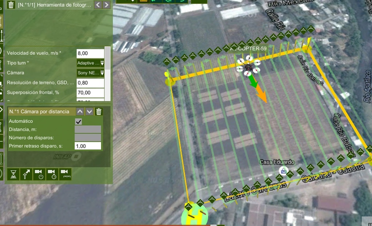The width and height of the screenshot is (372, 226).
Task: Delete Cámara por distancia action
Action: [99, 112]
